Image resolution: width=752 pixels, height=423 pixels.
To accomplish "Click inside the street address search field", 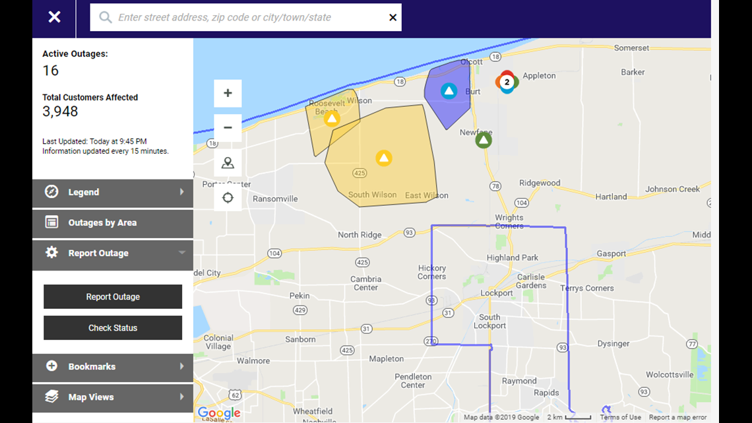I will (x=244, y=17).
